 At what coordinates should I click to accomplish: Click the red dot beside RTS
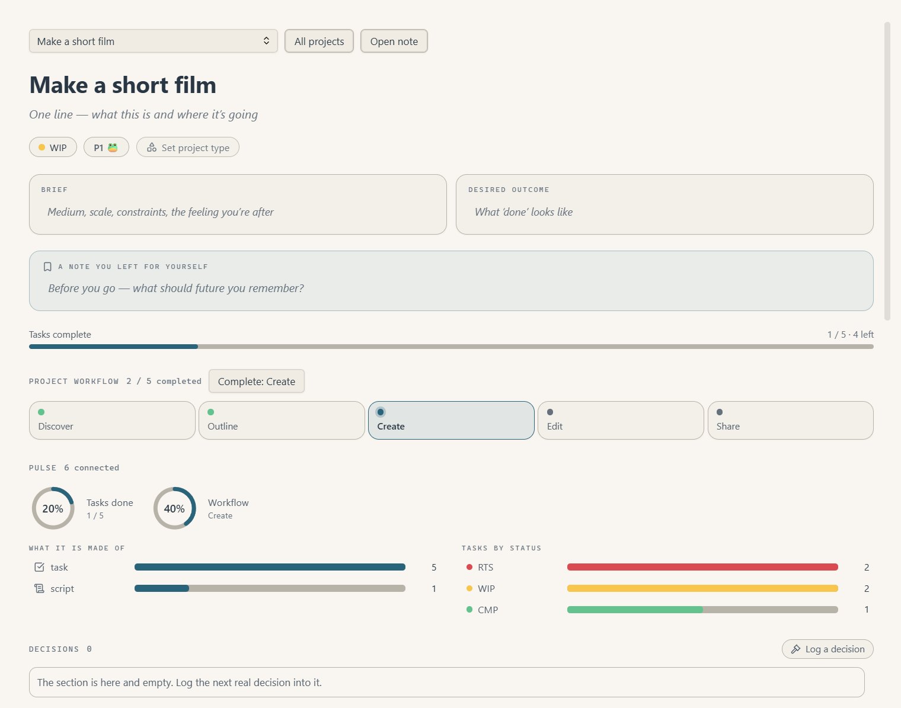click(x=469, y=568)
